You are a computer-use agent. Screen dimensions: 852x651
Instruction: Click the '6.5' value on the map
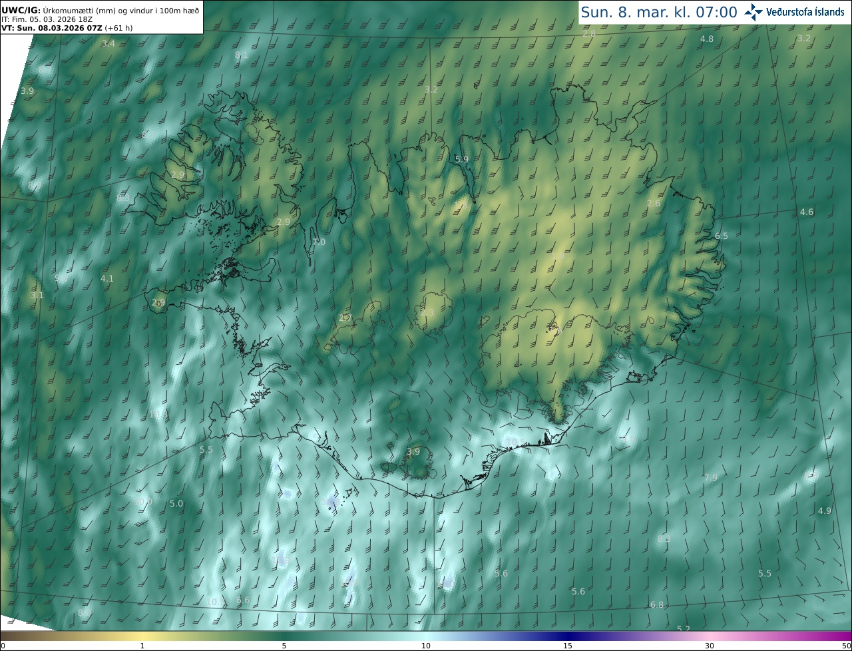pos(722,236)
